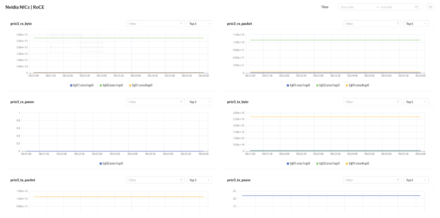Click the Start date field
This screenshot has width=440, height=218.
tap(355, 7)
